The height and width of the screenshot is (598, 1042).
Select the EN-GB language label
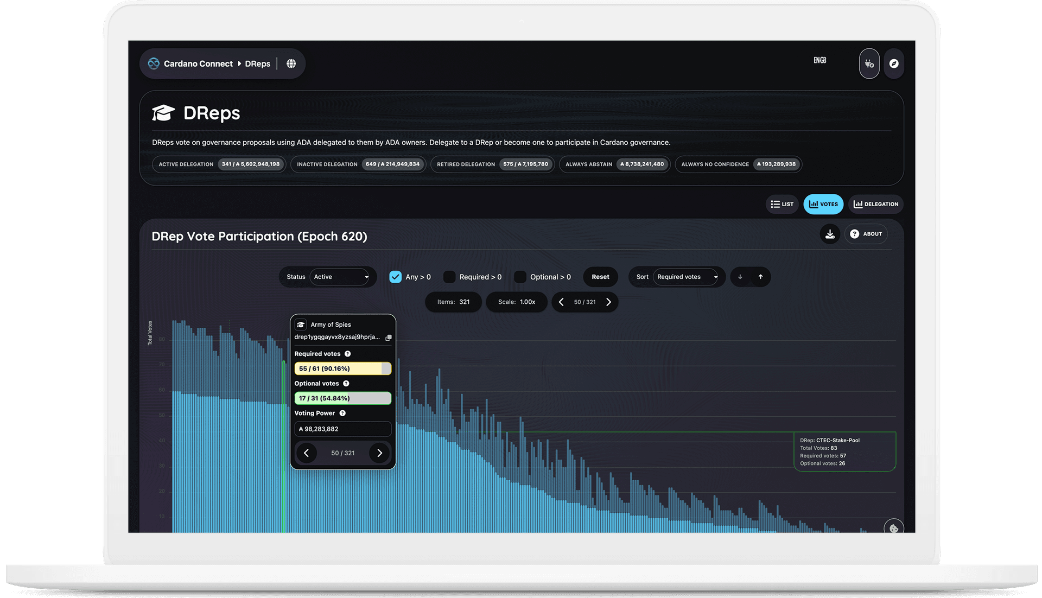click(x=819, y=60)
